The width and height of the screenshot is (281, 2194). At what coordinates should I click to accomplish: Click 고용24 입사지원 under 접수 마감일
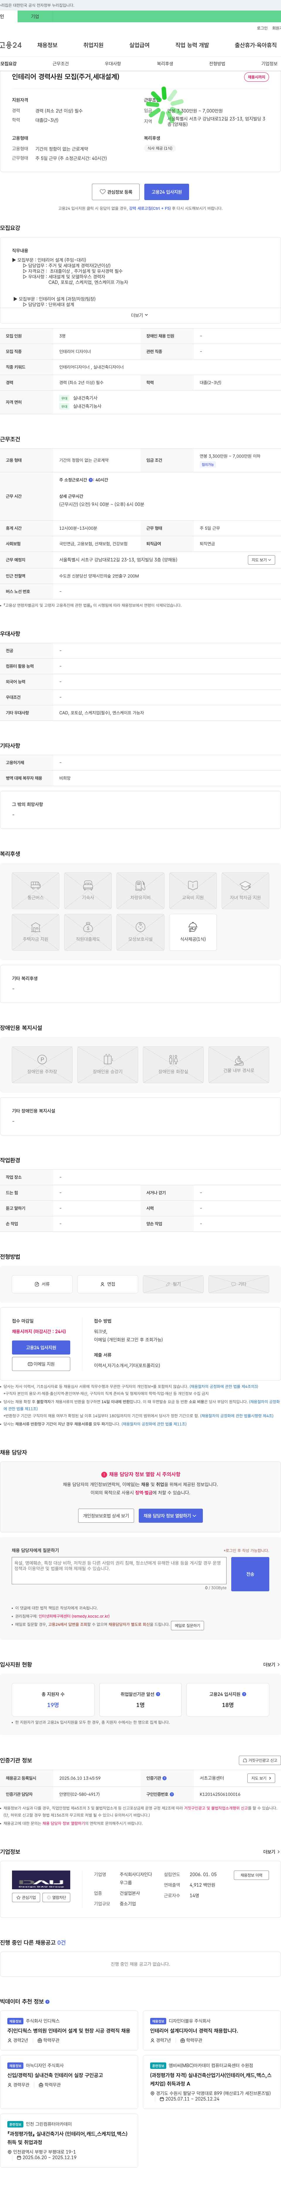point(41,1348)
